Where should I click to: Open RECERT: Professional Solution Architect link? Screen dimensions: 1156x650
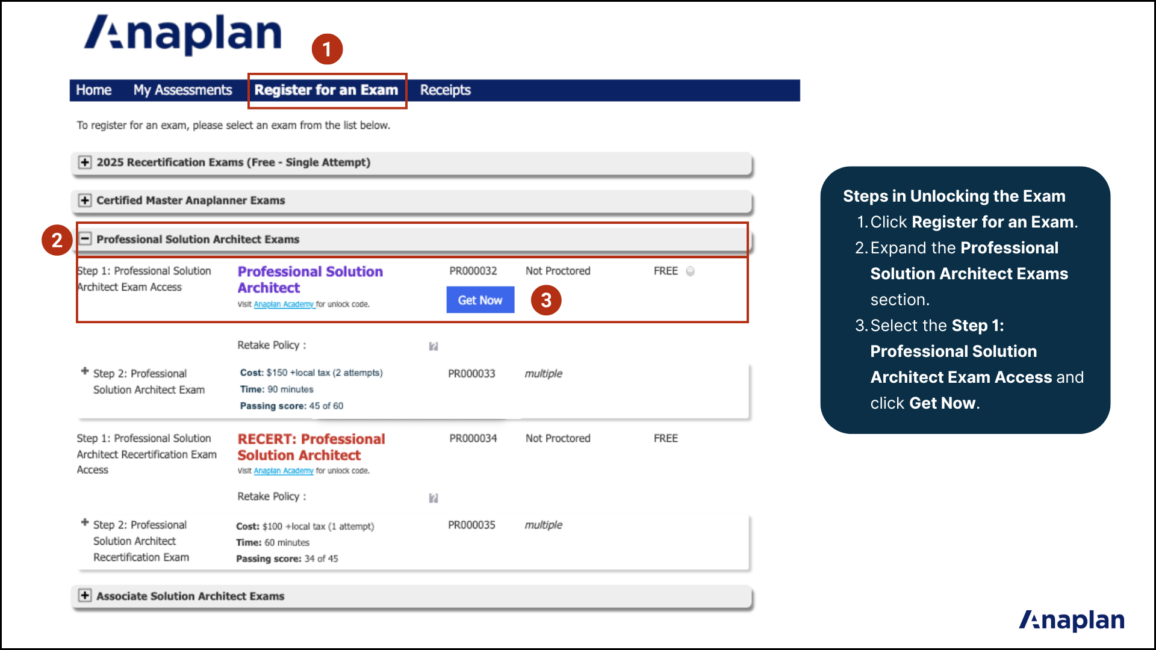point(311,447)
